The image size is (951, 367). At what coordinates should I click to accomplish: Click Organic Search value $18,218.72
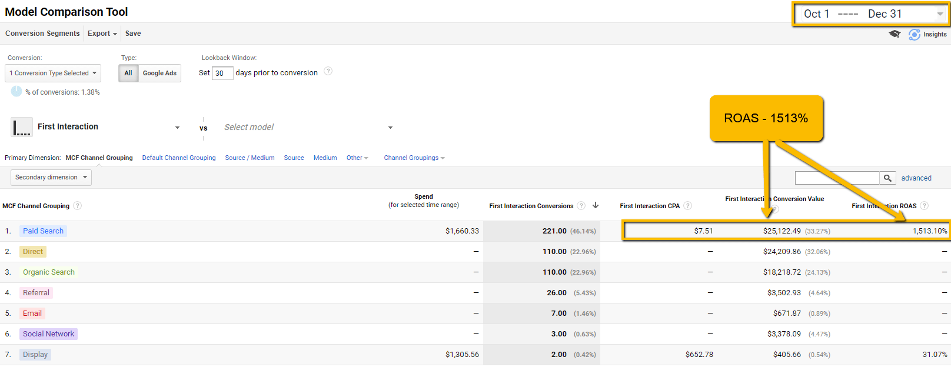782,272
